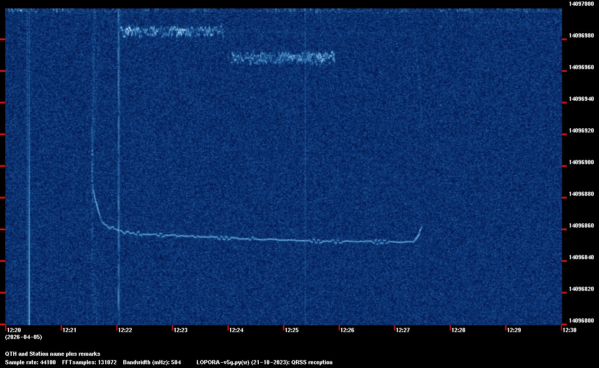Viewport: 599px width, 368px height.
Task: Click the vertical interference line at 12:22
Action: coord(119,167)
